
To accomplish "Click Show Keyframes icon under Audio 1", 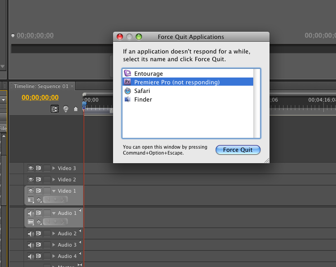I will click(x=39, y=222).
